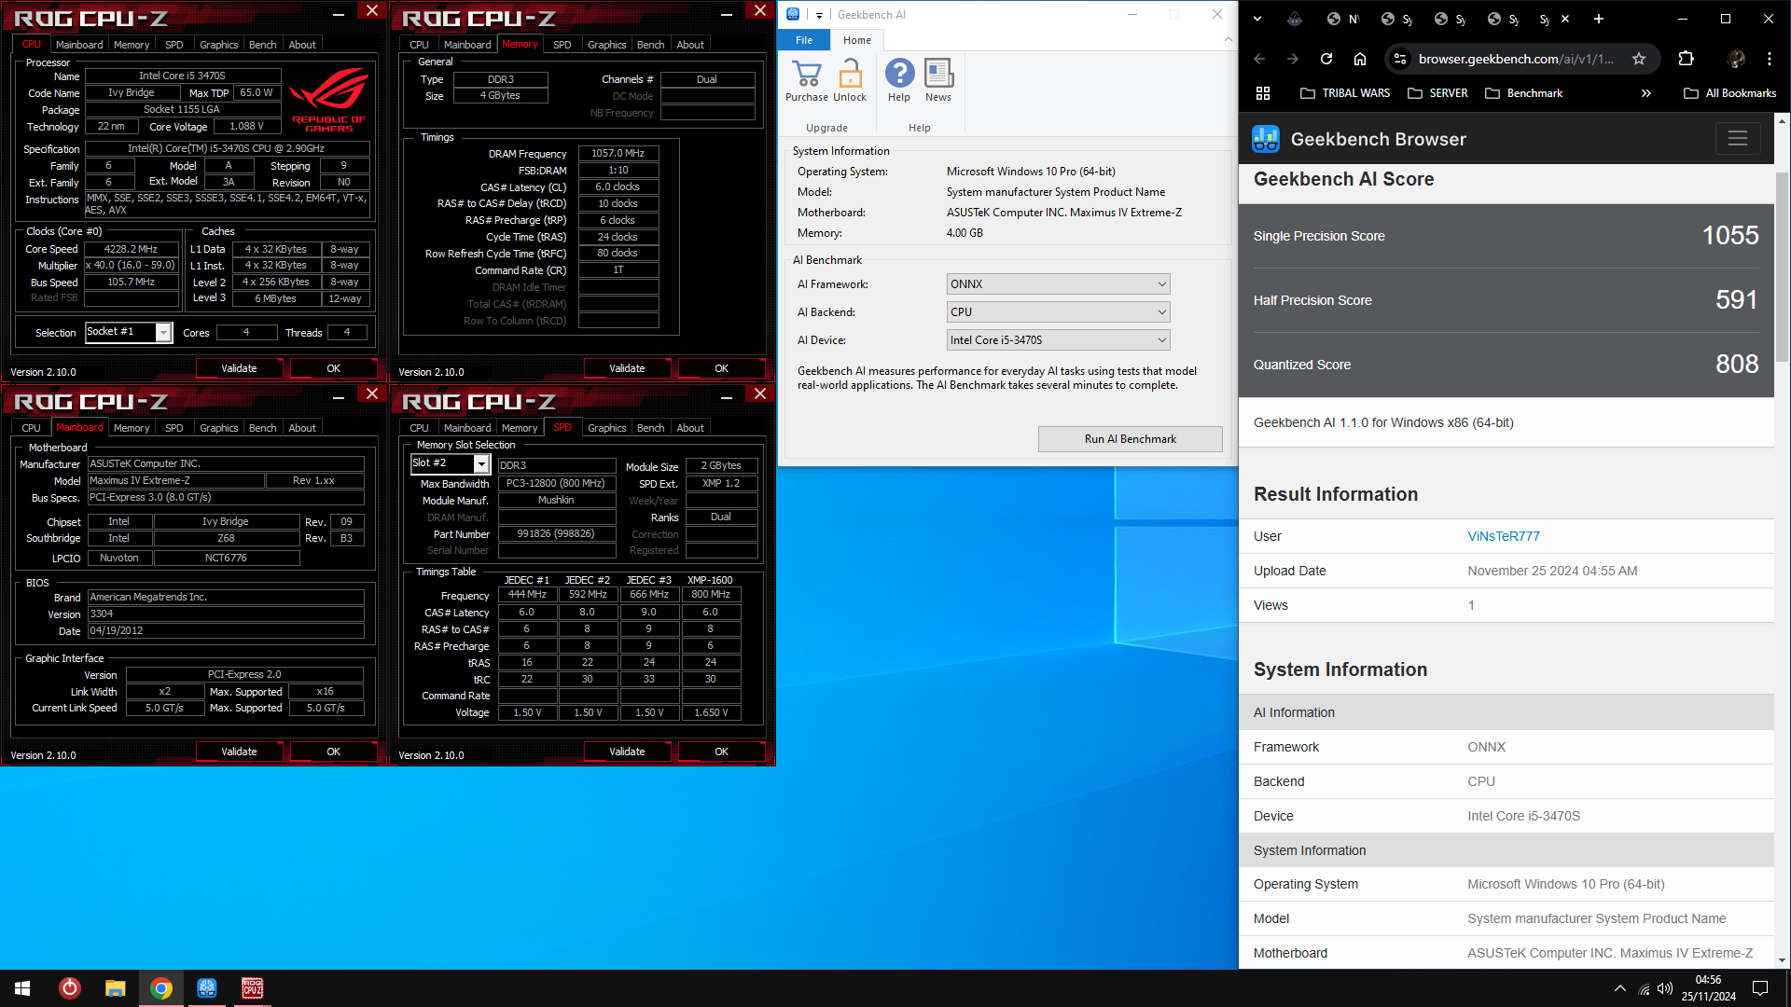Click the Chrome apps grid icon
Screen dimensions: 1791x1007
pyautogui.click(x=1263, y=93)
